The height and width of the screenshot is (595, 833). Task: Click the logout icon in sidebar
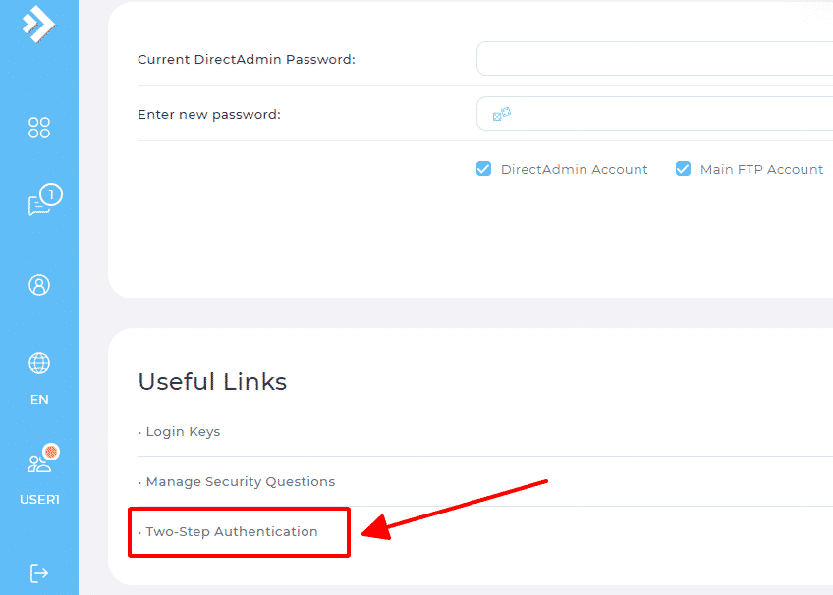click(39, 572)
